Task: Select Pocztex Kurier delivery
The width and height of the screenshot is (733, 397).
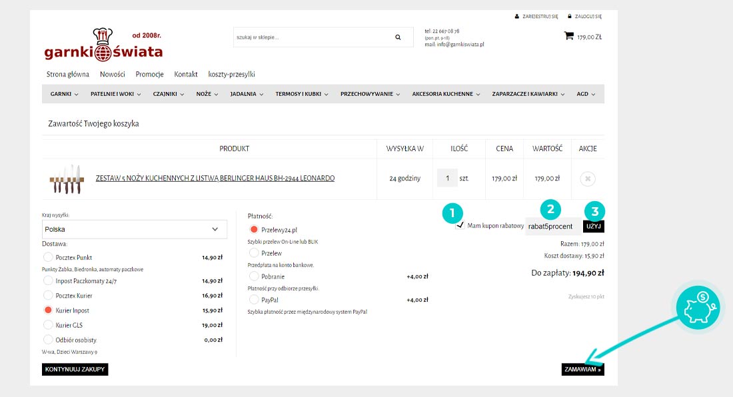Action: coord(48,296)
